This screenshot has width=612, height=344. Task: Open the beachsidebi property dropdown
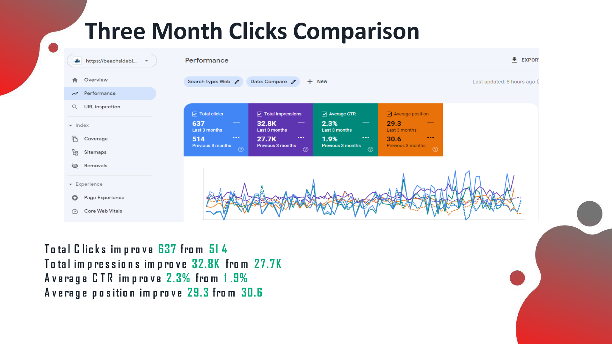[x=112, y=61]
